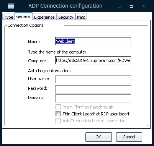Click the 'Name:' label

[34, 42]
